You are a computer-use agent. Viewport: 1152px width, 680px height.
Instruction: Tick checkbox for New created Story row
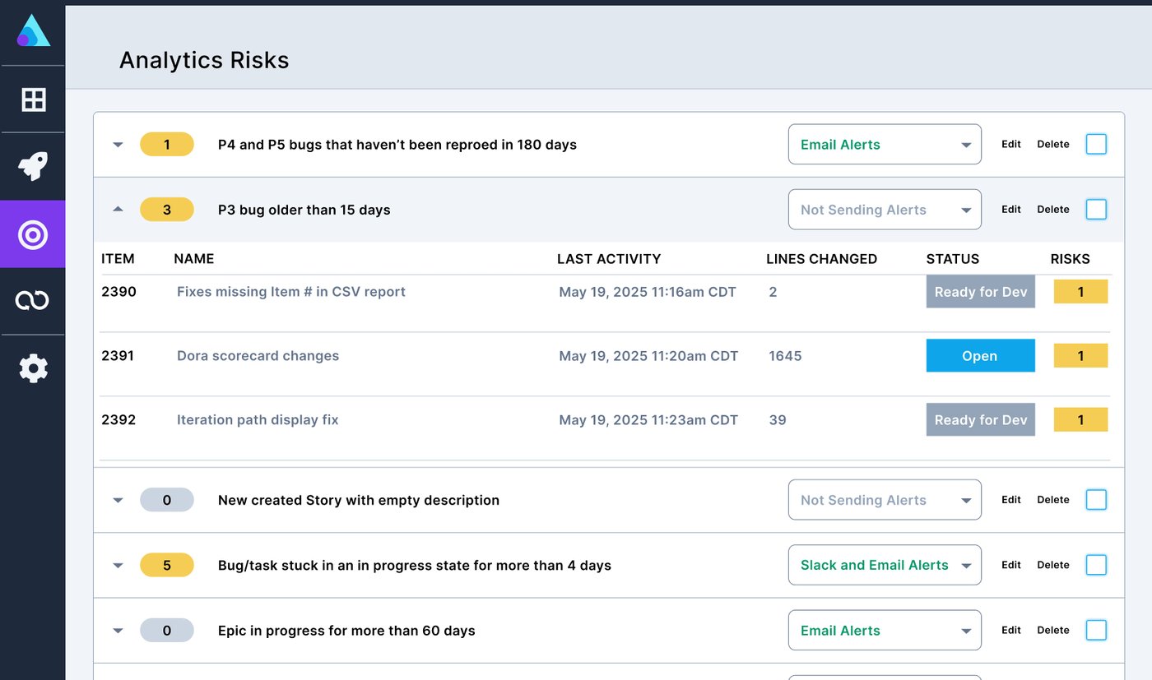point(1096,500)
